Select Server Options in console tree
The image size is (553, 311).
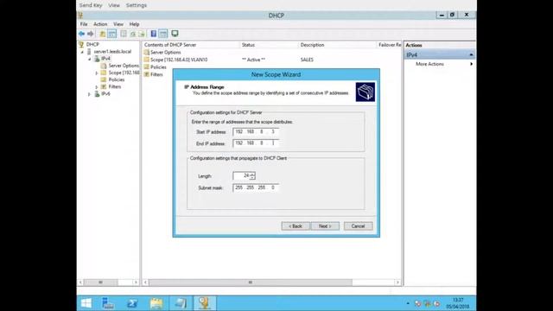coord(124,66)
